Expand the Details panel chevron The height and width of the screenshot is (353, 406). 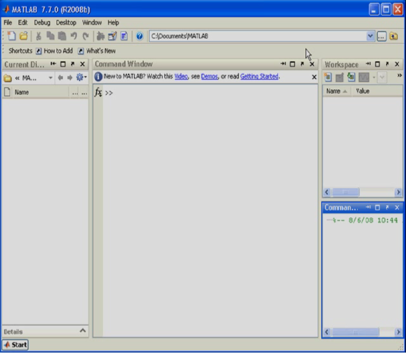pyautogui.click(x=83, y=330)
